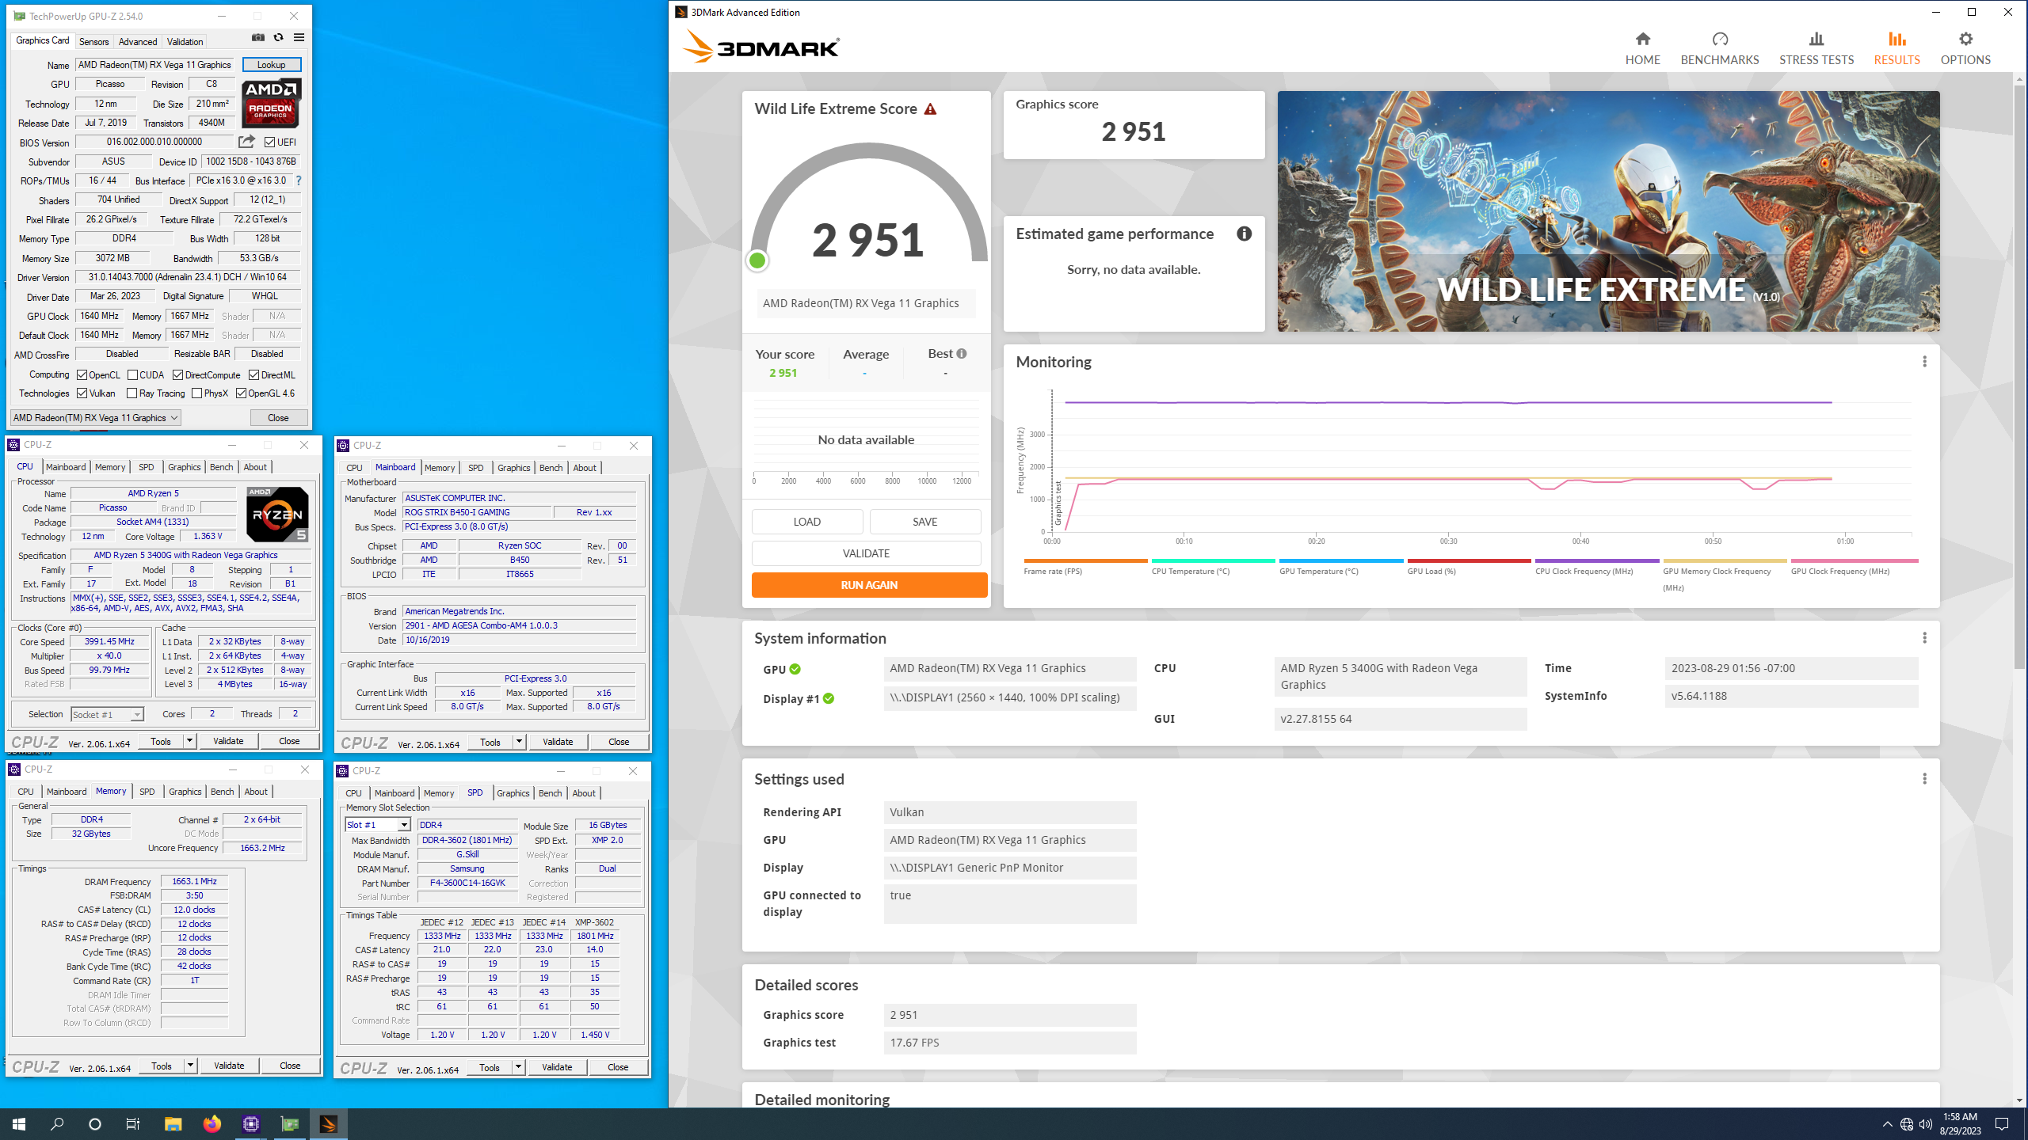Toggle the PhysX checkbox in GPU-Z
This screenshot has height=1140, width=2028.
(x=196, y=393)
